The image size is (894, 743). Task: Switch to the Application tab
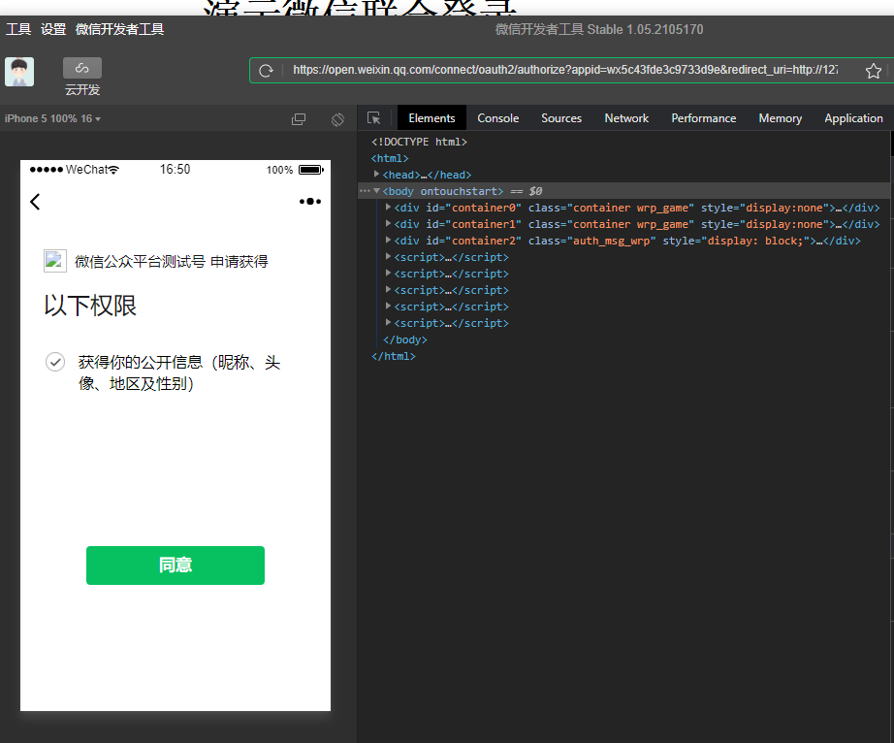click(x=853, y=118)
